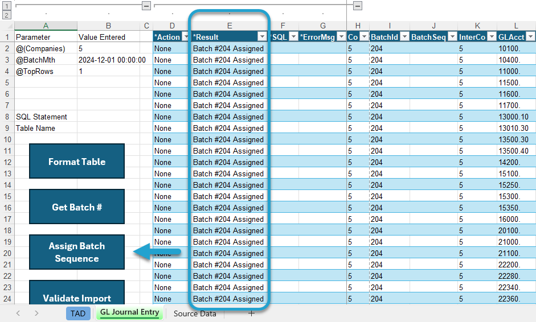Viewport: 536px width, 322px height.
Task: Click the Assign Batch Sequence button
Action: point(77,252)
